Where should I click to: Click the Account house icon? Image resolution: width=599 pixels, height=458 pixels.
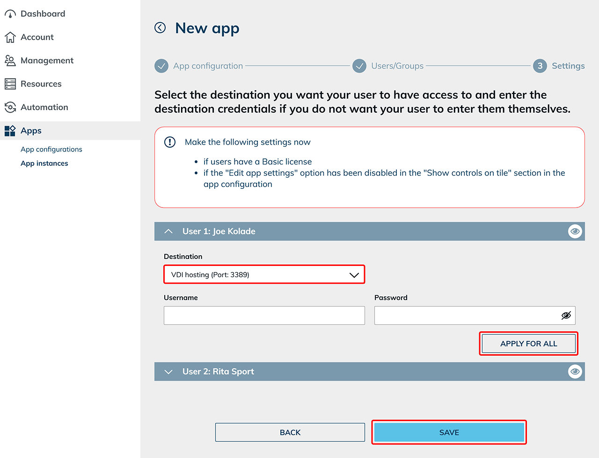pos(10,37)
